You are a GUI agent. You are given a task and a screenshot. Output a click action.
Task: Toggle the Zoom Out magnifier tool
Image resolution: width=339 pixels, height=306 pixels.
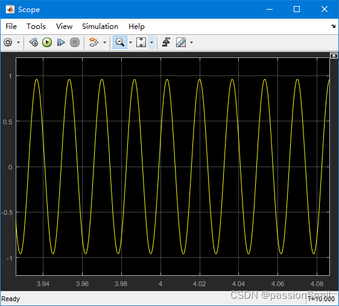(120, 42)
